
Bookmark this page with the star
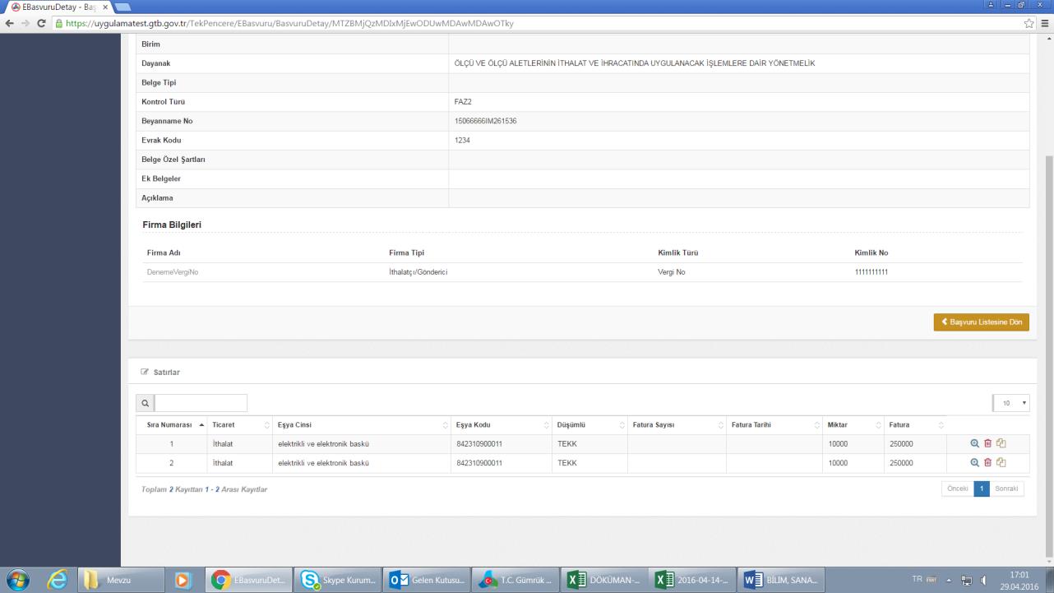pyautogui.click(x=1029, y=23)
